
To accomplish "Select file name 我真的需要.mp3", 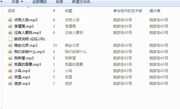I will pos(27,64).
